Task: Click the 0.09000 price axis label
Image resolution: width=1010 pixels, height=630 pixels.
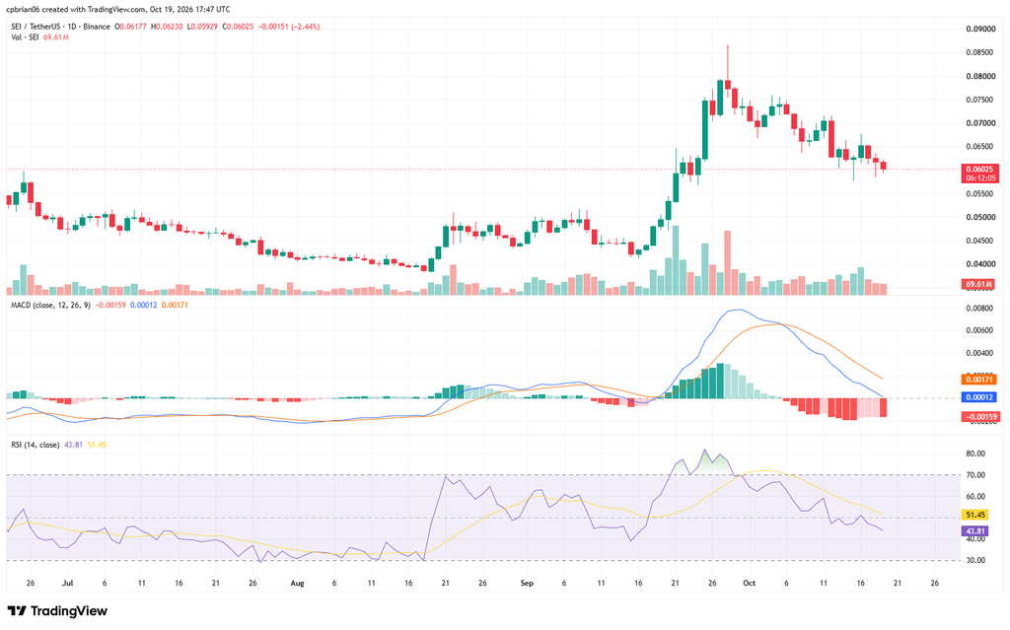Action: [x=980, y=29]
